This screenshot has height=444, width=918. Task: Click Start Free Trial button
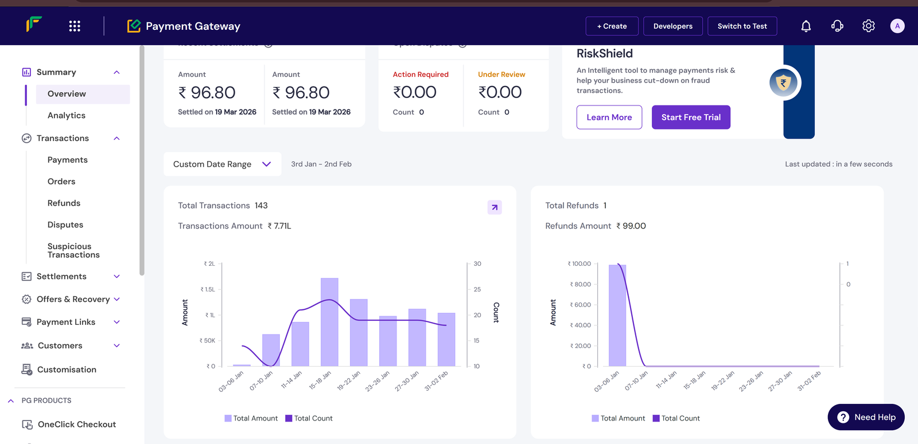point(691,117)
